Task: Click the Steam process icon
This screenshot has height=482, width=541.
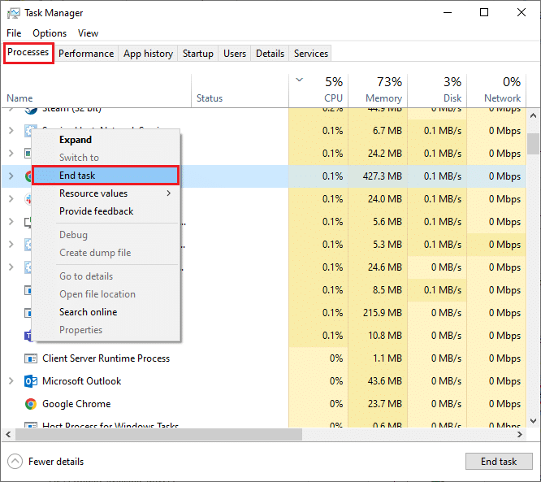Action: pos(31,111)
